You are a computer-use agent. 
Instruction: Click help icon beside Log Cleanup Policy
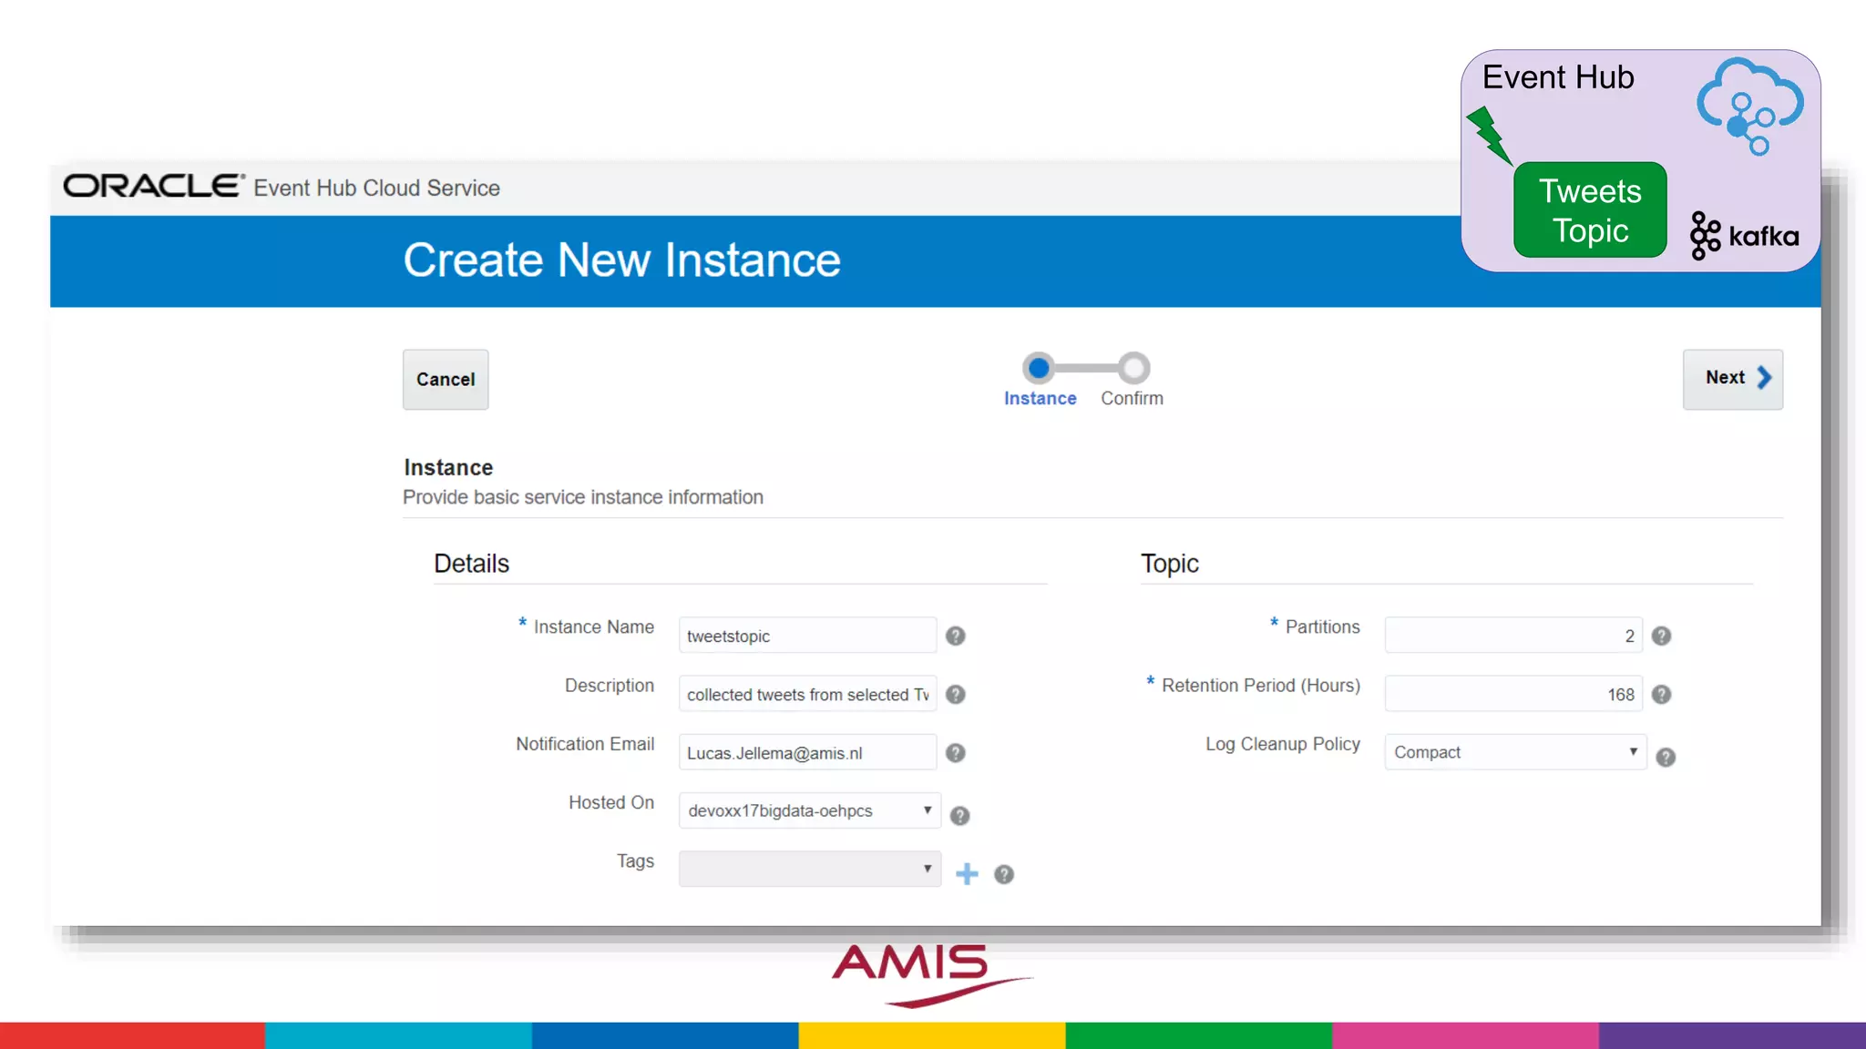[1666, 757]
